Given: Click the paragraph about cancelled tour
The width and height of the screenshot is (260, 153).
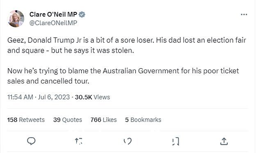Looking at the screenshot, I should [123, 76].
